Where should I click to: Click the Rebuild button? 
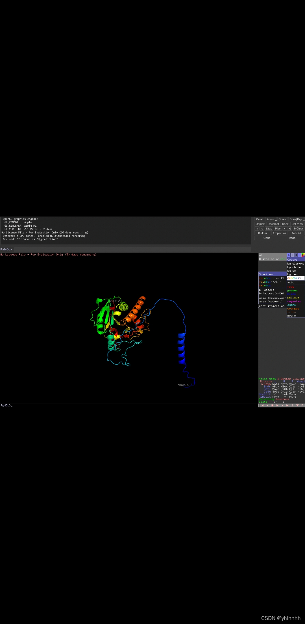296,233
